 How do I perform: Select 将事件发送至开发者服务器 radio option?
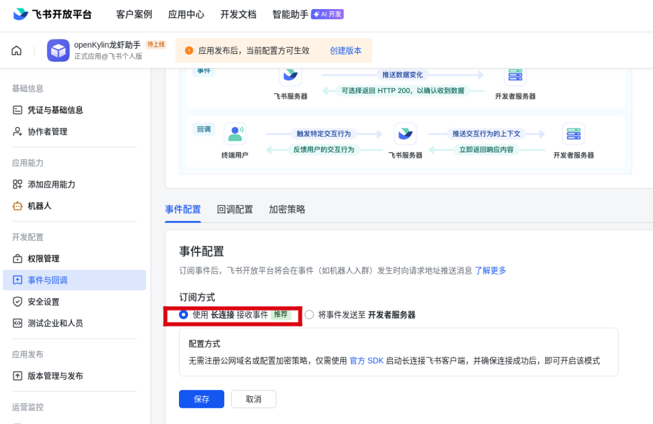coord(310,315)
